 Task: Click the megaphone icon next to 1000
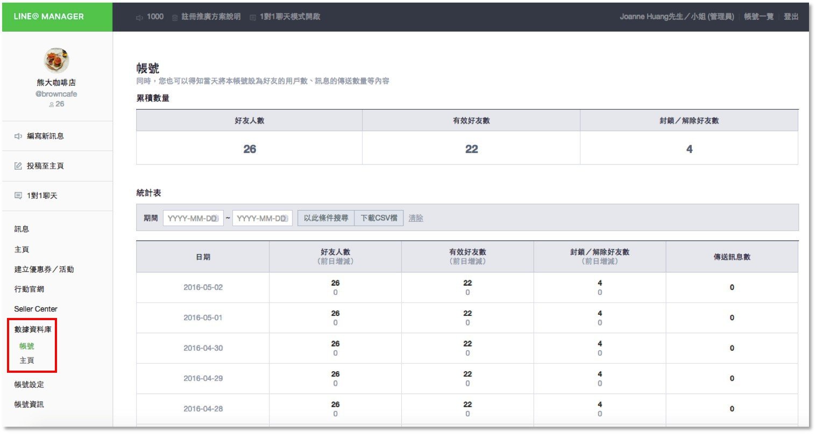click(x=140, y=17)
